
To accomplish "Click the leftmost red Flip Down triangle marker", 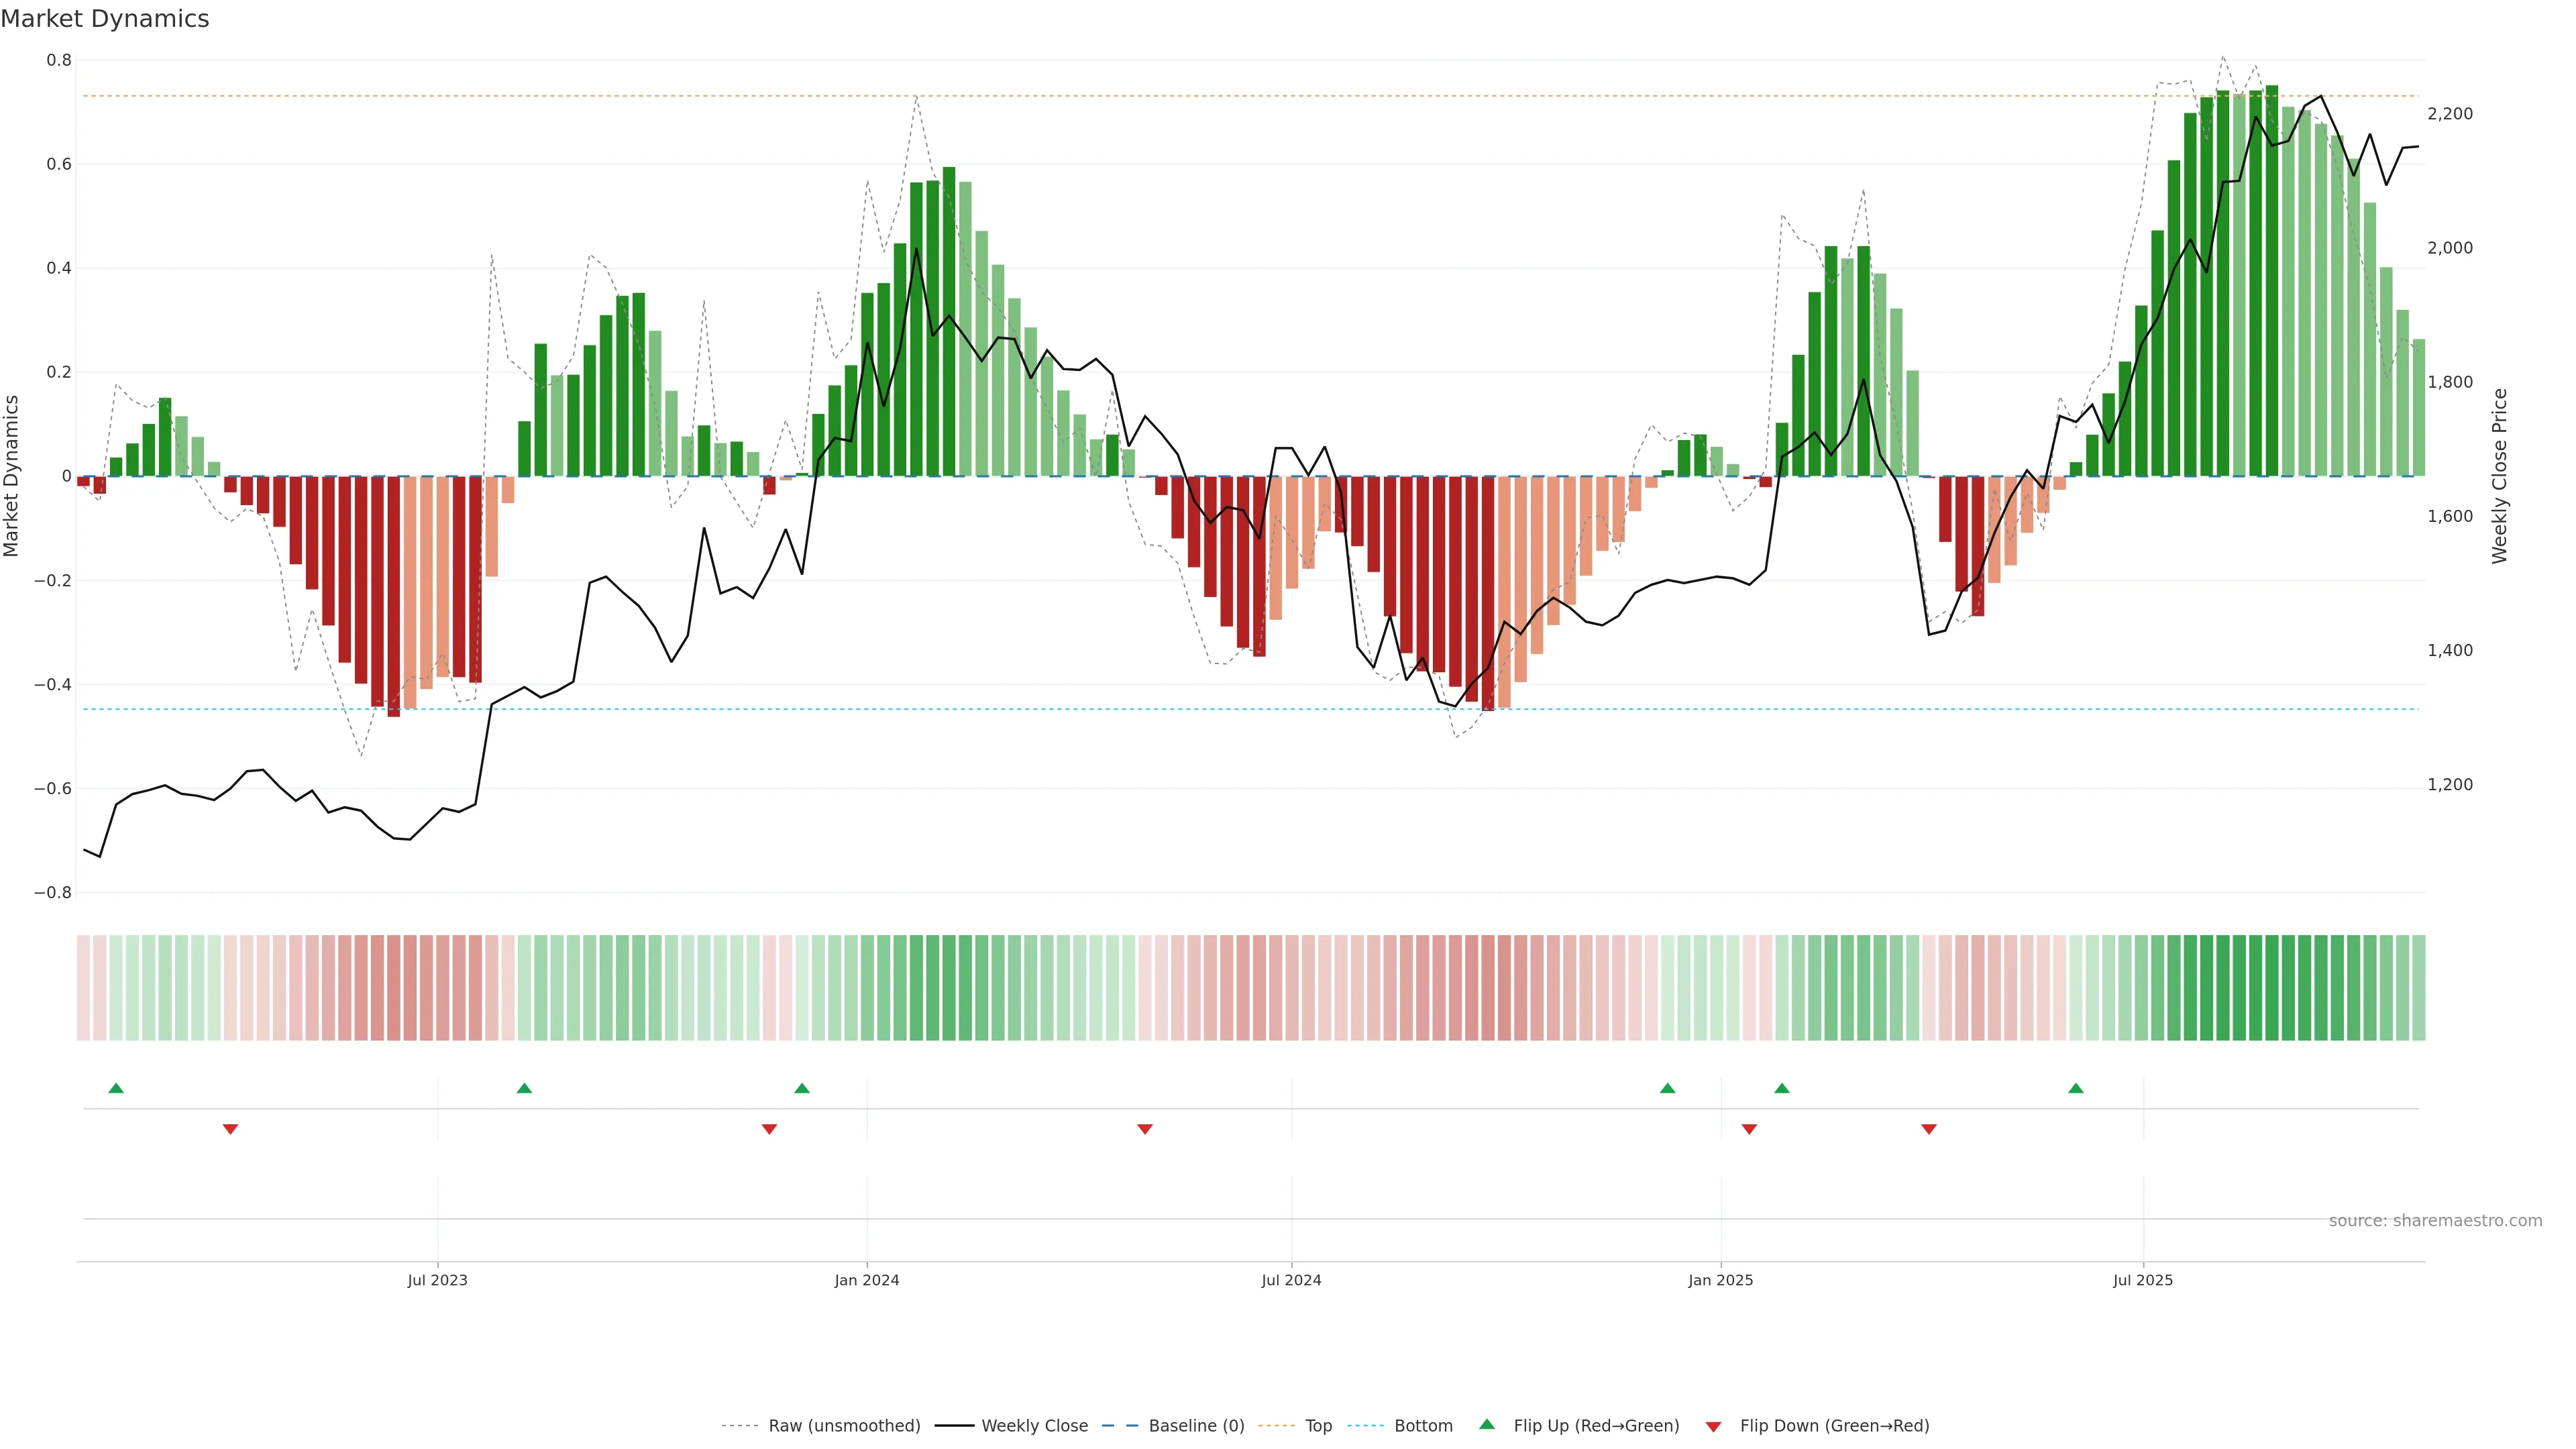I will tap(230, 1129).
